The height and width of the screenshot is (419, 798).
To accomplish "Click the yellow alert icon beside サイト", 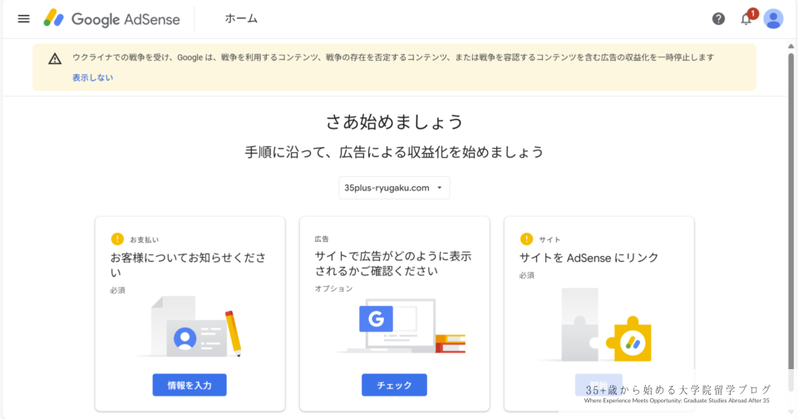I will [x=526, y=239].
